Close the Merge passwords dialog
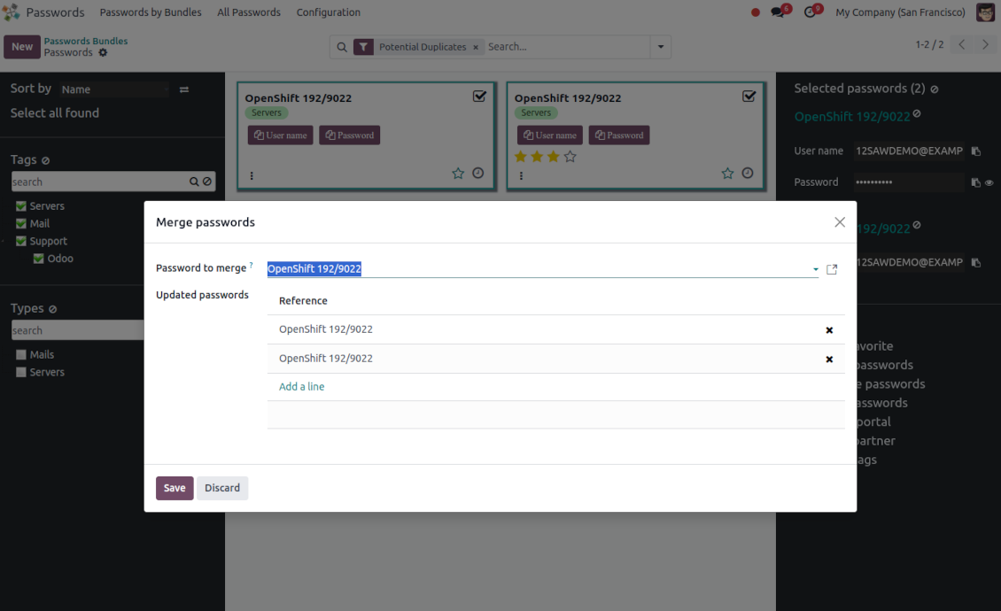Image resolution: width=1001 pixels, height=611 pixels. [840, 222]
